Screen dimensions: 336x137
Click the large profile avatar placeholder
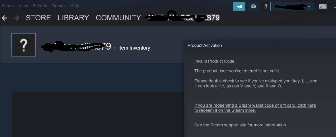(x=24, y=45)
